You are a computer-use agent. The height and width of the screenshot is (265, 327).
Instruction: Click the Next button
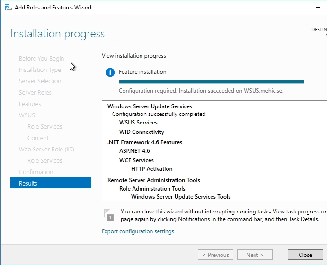tap(255, 255)
